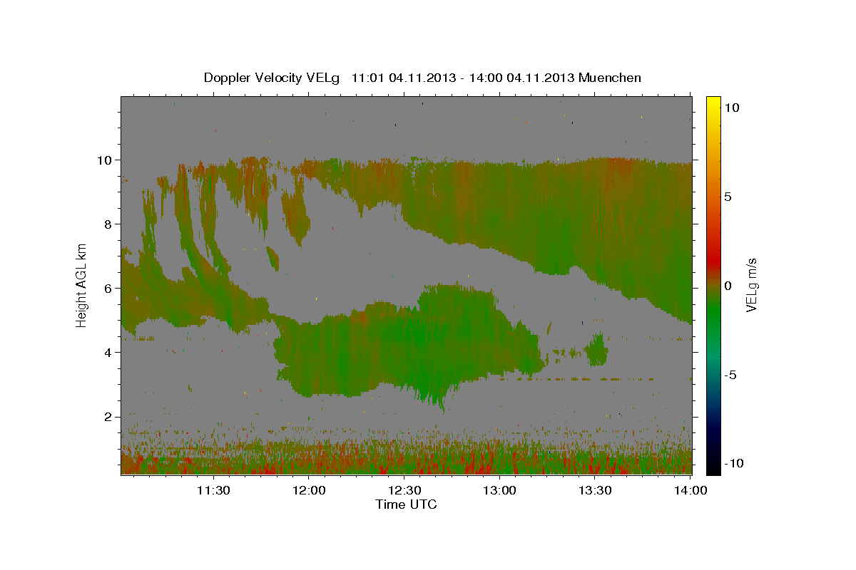856x570 pixels.
Task: Click the yellow top of the colorbar
Action: 713,103
